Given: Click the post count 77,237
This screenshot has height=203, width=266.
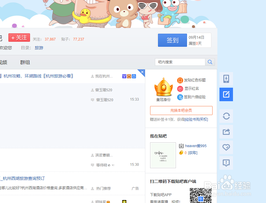Looking at the screenshot, I should (79, 39).
